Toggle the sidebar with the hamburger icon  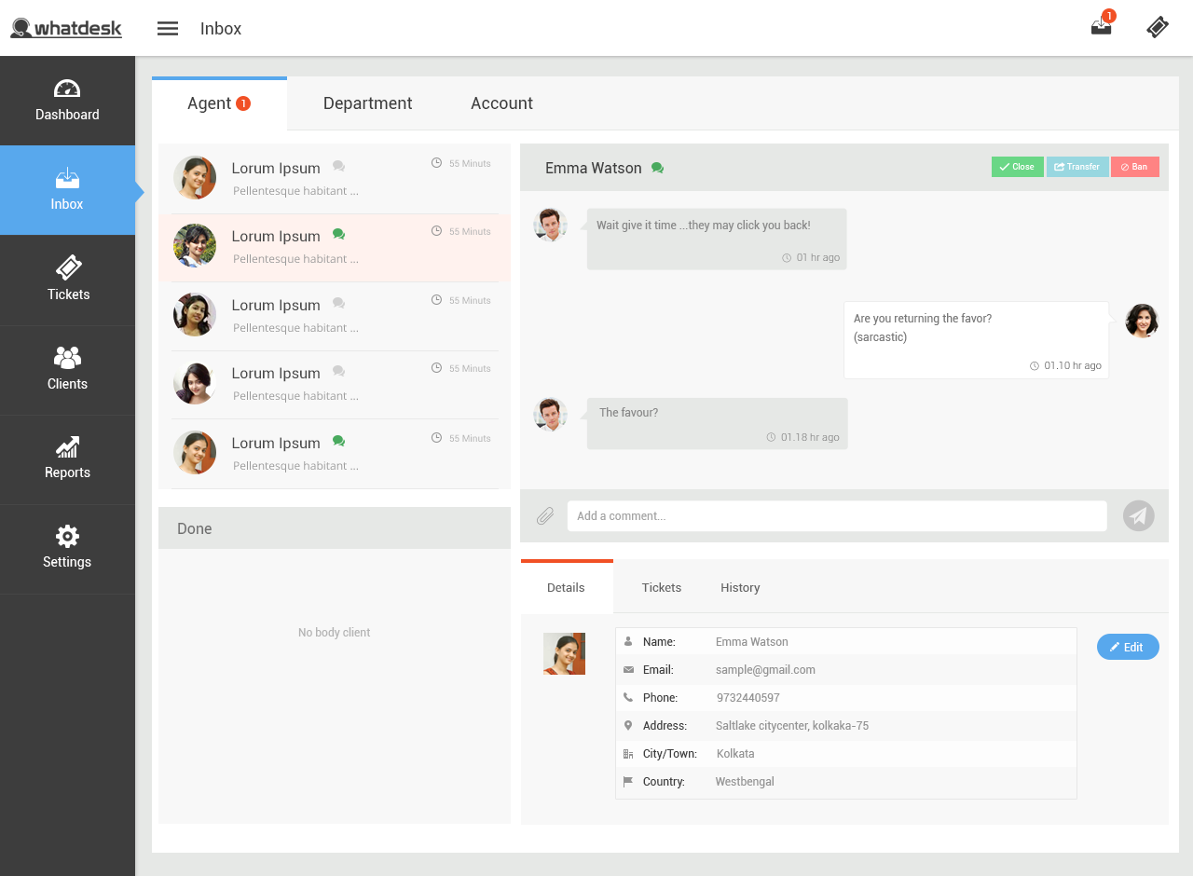(x=168, y=28)
